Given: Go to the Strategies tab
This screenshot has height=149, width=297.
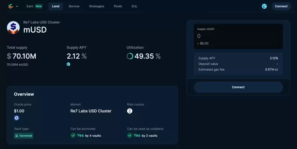Looking at the screenshot, I should [x=97, y=6].
